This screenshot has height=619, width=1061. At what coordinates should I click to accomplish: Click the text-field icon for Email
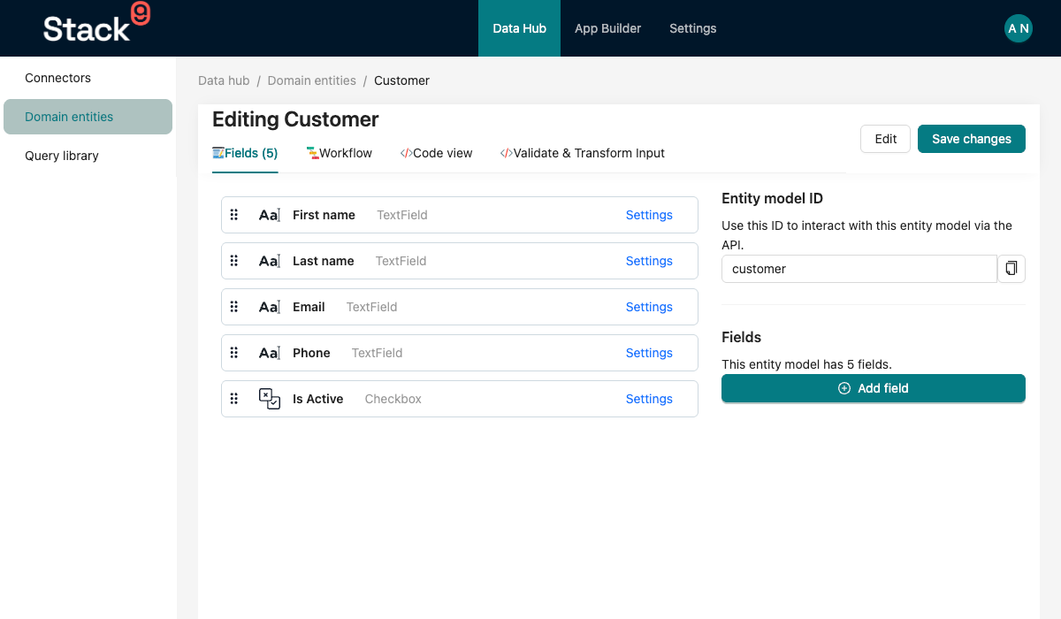point(270,307)
